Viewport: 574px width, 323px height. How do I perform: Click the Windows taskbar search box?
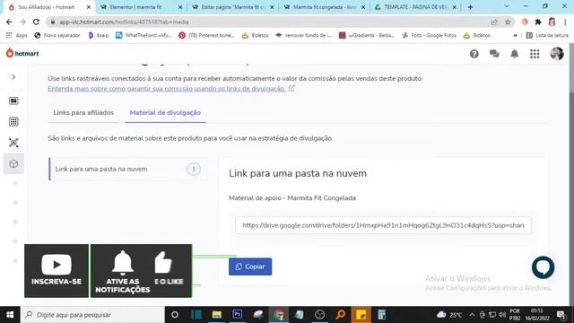(x=92, y=315)
